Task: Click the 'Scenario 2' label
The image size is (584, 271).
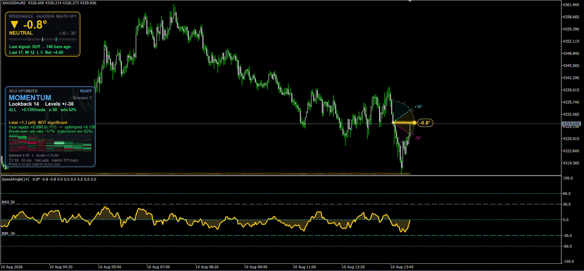Action: pos(82,98)
